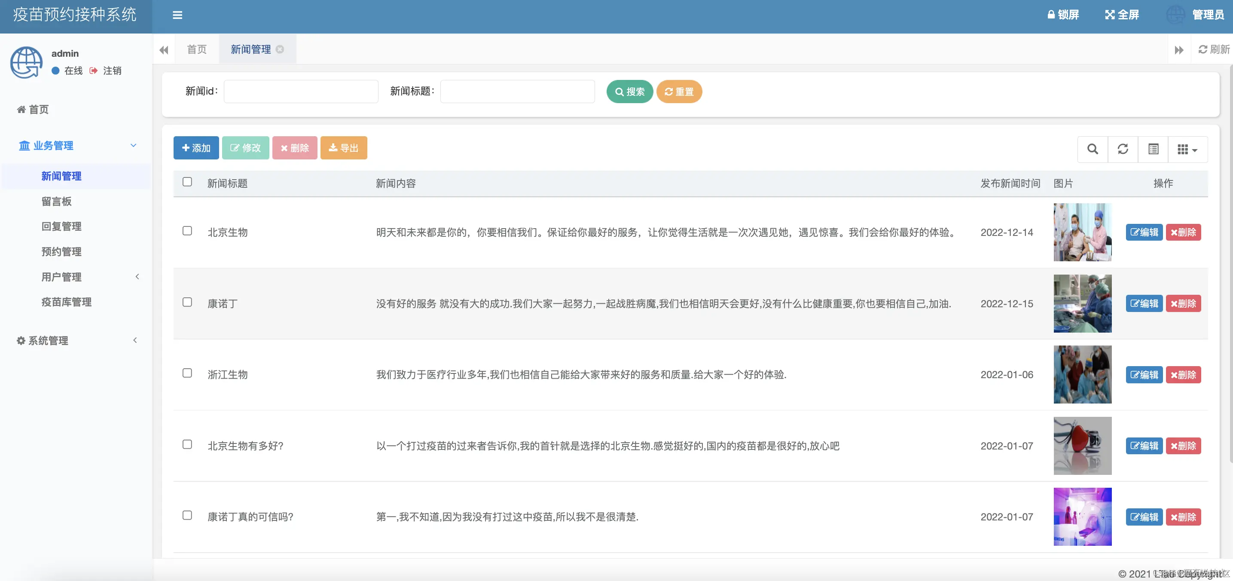Screen dimensions: 1233x581
Task: Close the 新闻管理 tab
Action: (280, 49)
